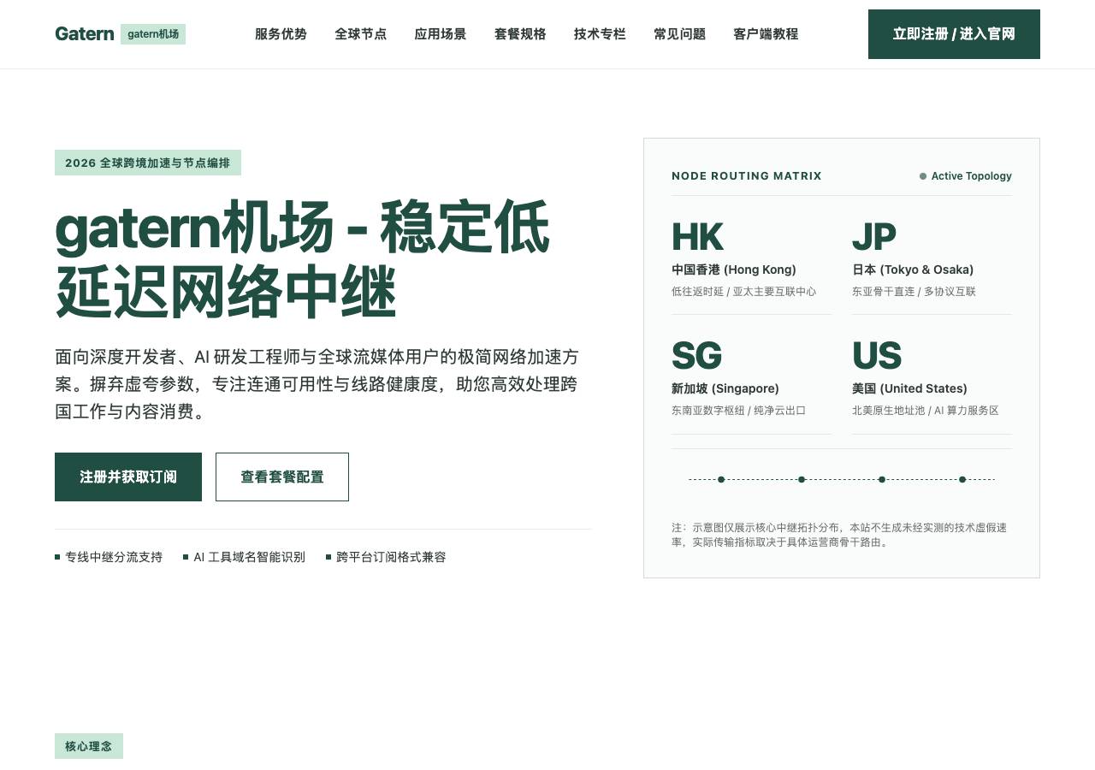The height and width of the screenshot is (770, 1095).
Task: Click the 东亚骨干直连 / 多协议互联 description
Action: point(914,292)
